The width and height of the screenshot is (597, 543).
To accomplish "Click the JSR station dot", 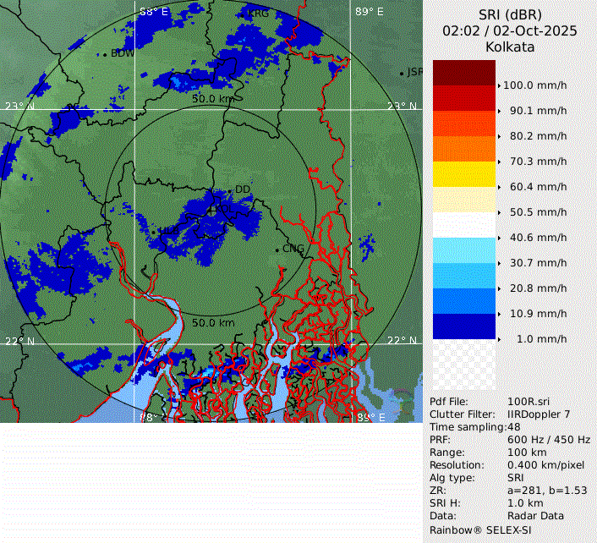I will pos(402,74).
